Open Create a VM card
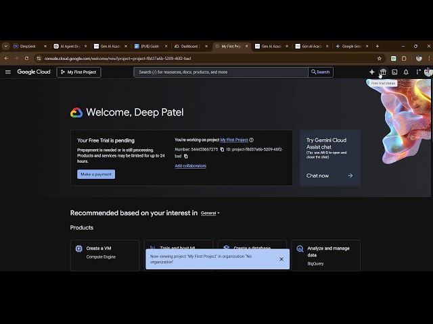This screenshot has height=324, width=433. pos(105,255)
